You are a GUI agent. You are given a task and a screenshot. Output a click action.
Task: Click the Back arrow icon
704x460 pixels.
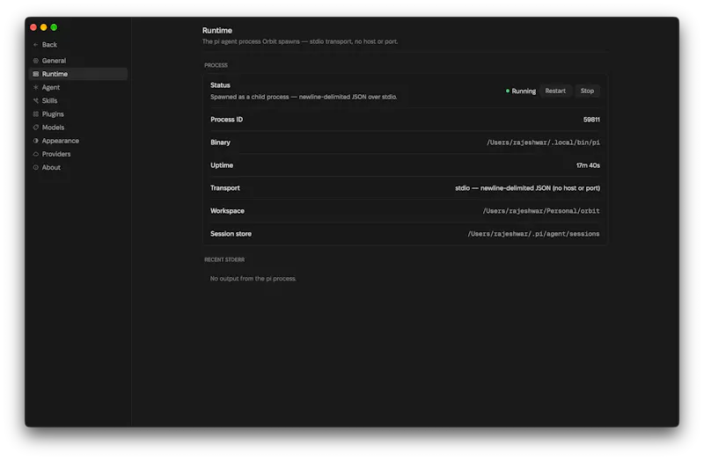[35, 45]
